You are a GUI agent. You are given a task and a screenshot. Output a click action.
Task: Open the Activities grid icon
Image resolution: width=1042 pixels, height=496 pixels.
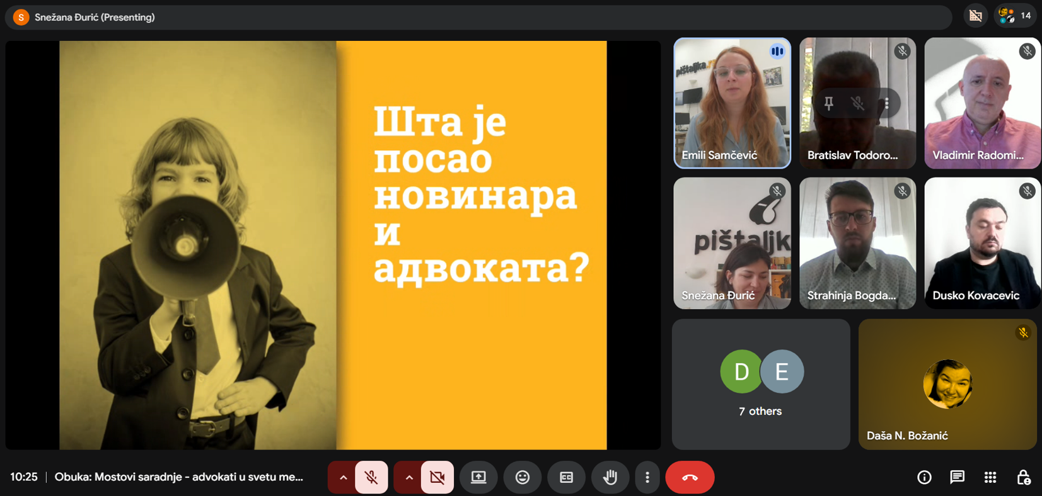[990, 477]
